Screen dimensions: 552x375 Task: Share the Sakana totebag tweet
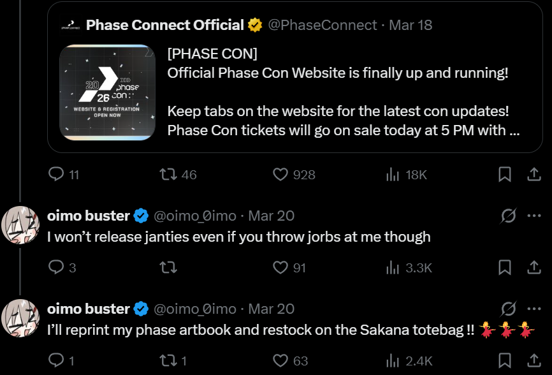534,360
